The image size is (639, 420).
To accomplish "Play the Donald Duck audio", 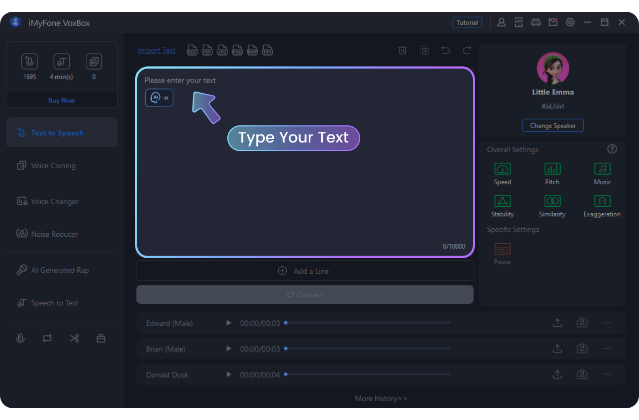I will [229, 374].
